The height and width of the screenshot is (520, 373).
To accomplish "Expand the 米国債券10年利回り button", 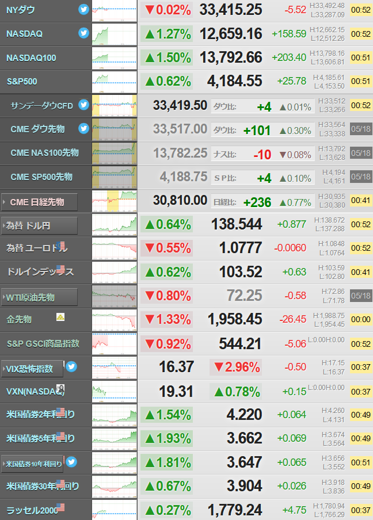I will coord(32,464).
